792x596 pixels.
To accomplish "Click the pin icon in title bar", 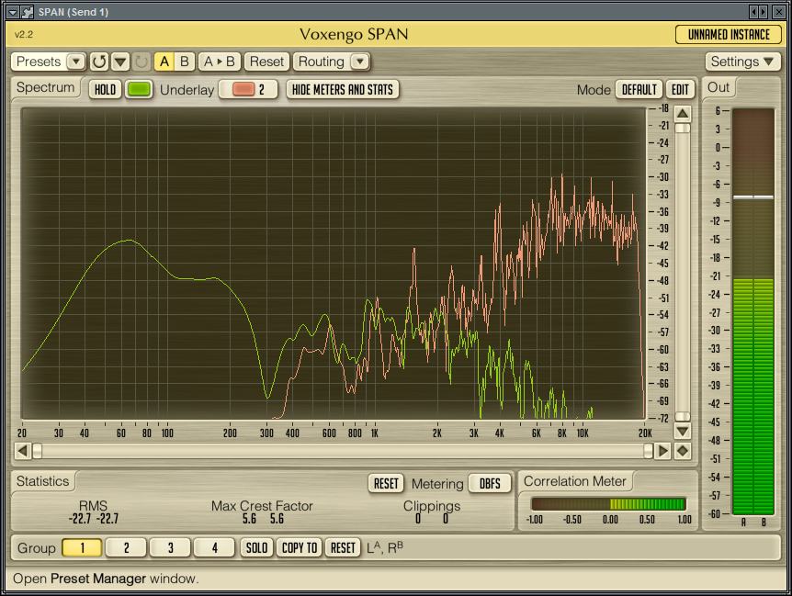I will click(x=27, y=12).
